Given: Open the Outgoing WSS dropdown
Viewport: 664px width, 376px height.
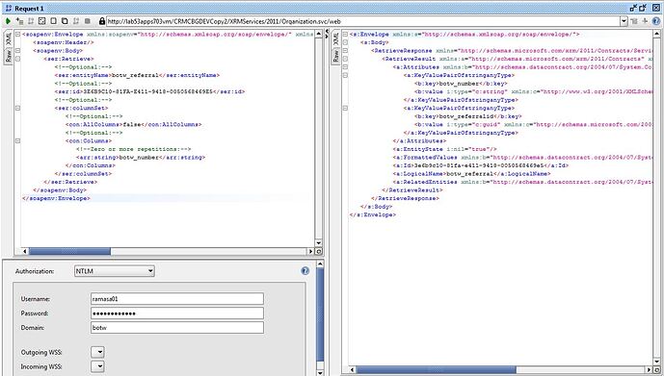Looking at the screenshot, I should tap(98, 352).
